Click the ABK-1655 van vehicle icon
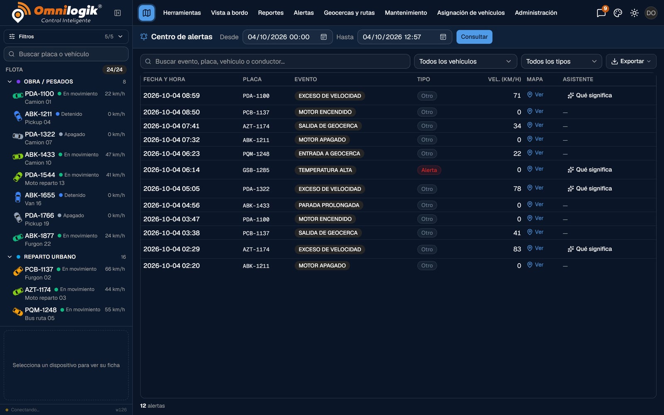The width and height of the screenshot is (664, 415). tap(17, 198)
